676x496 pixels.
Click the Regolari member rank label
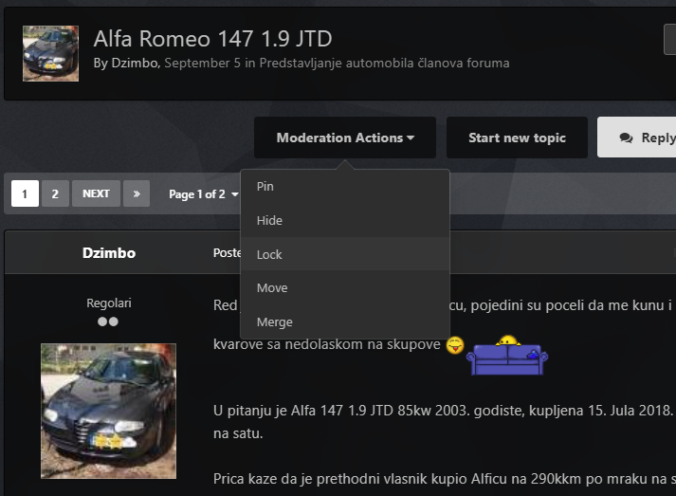(x=109, y=303)
